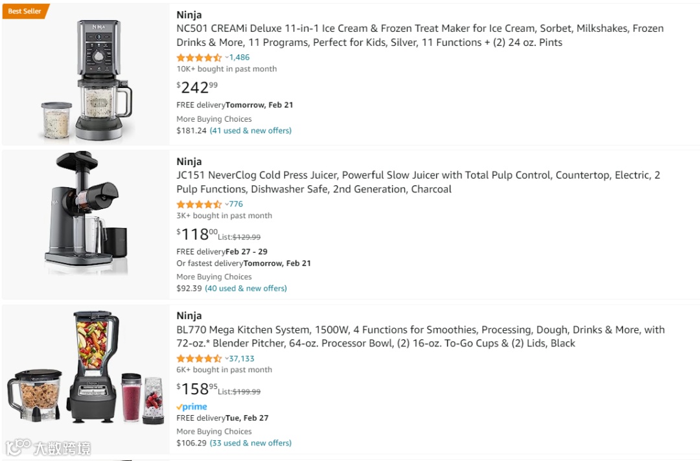Screen dimensions: 700x461
Task: Open the Ninja cold press juicer image
Action: click(86, 214)
